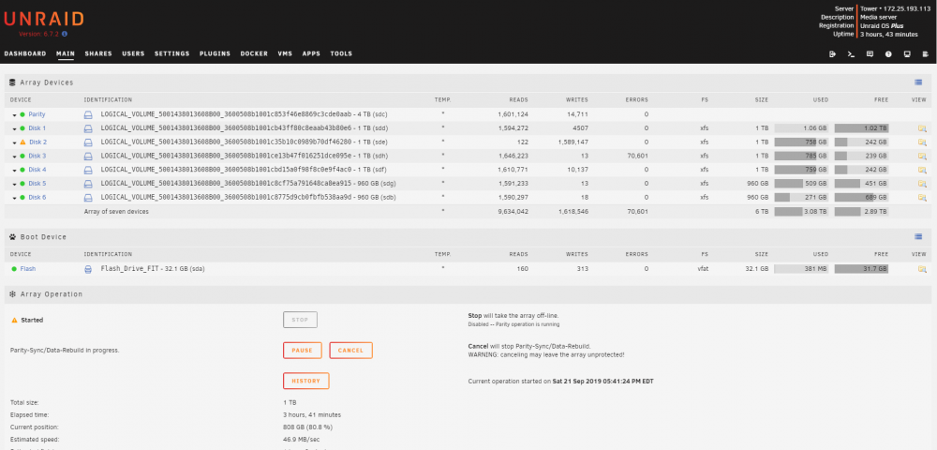Click server address Tower 172.25.193.113
Screen dimensions: 937x450
pyautogui.click(x=895, y=9)
